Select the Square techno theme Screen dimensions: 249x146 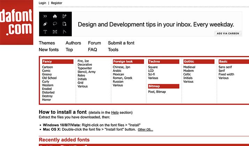coord(153,67)
